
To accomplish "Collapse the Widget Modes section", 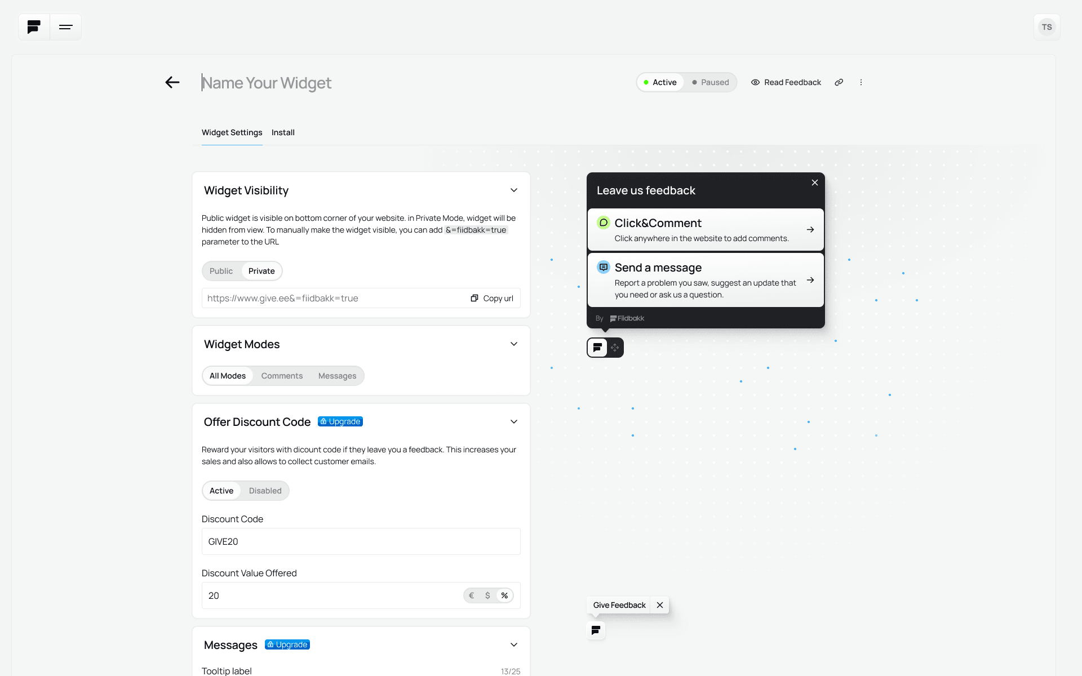I will [513, 344].
